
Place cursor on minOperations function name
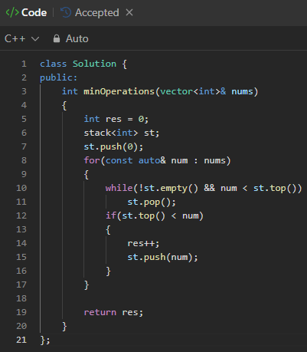(119, 91)
